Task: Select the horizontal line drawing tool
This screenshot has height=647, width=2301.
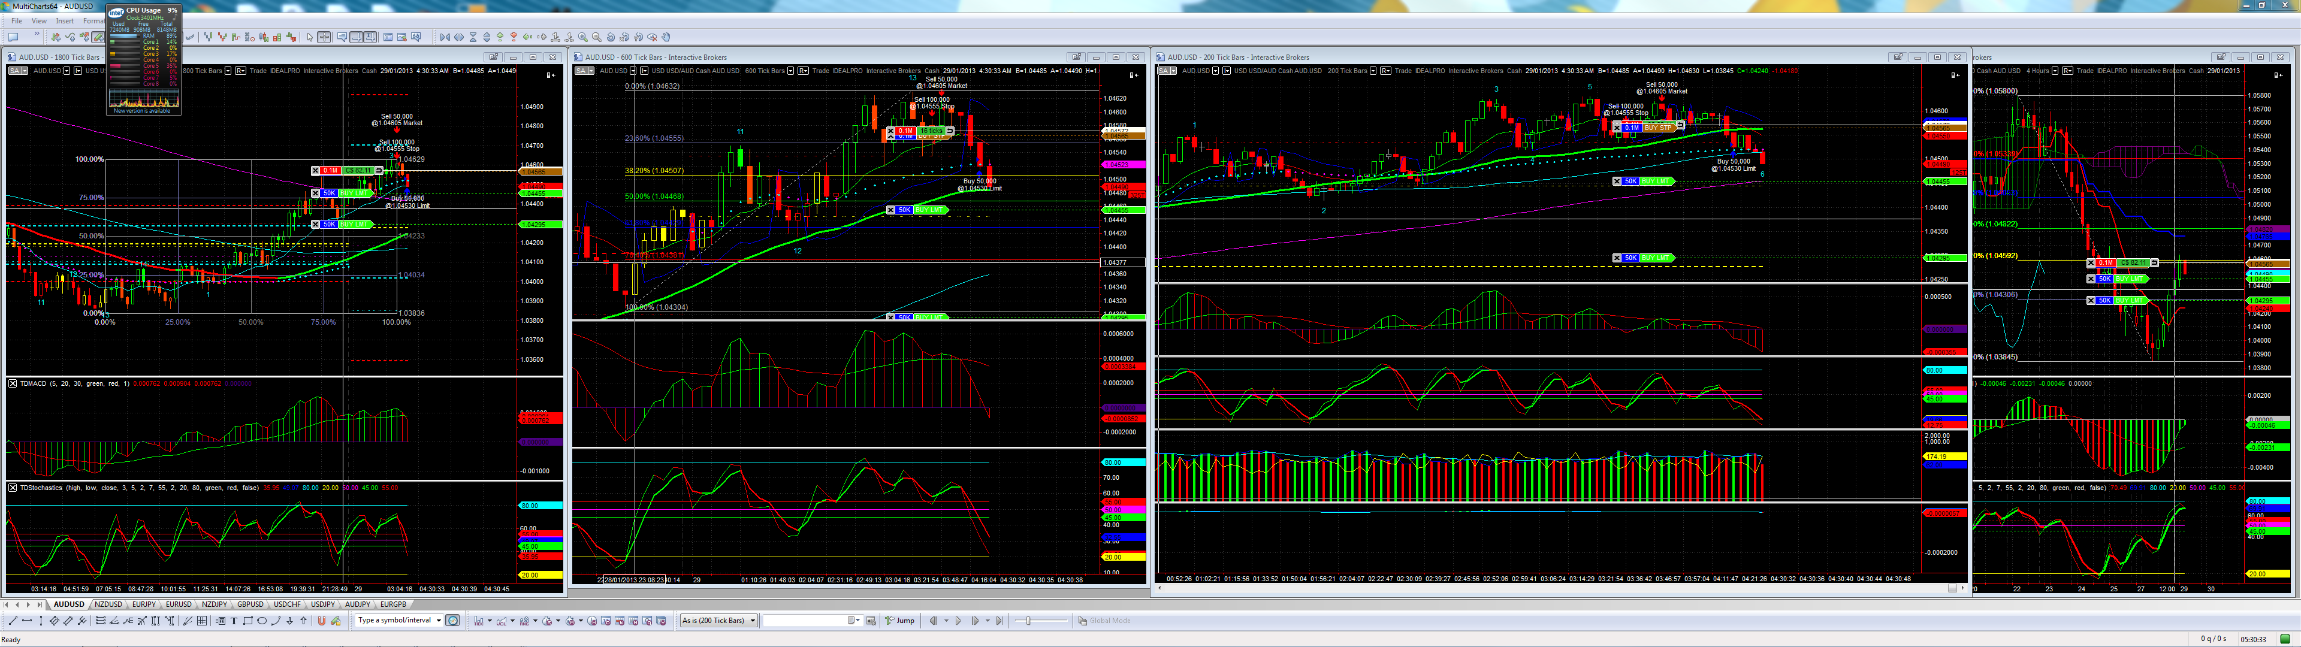Action: click(27, 620)
